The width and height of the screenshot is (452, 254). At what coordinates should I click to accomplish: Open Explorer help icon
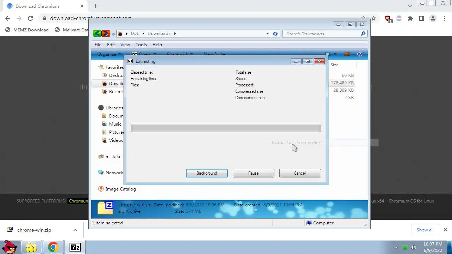click(x=360, y=54)
